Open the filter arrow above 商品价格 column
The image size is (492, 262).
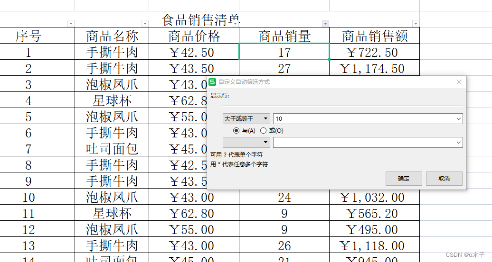click(x=236, y=24)
